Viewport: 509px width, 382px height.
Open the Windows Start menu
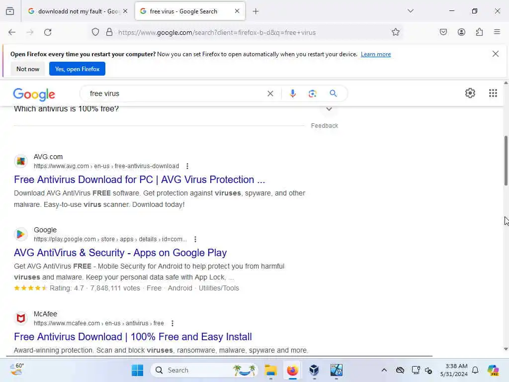(x=137, y=370)
